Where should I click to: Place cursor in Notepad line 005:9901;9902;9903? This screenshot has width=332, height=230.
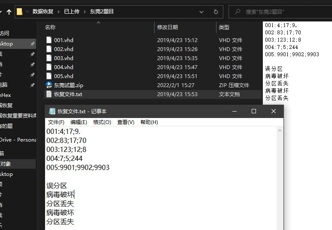[78, 168]
